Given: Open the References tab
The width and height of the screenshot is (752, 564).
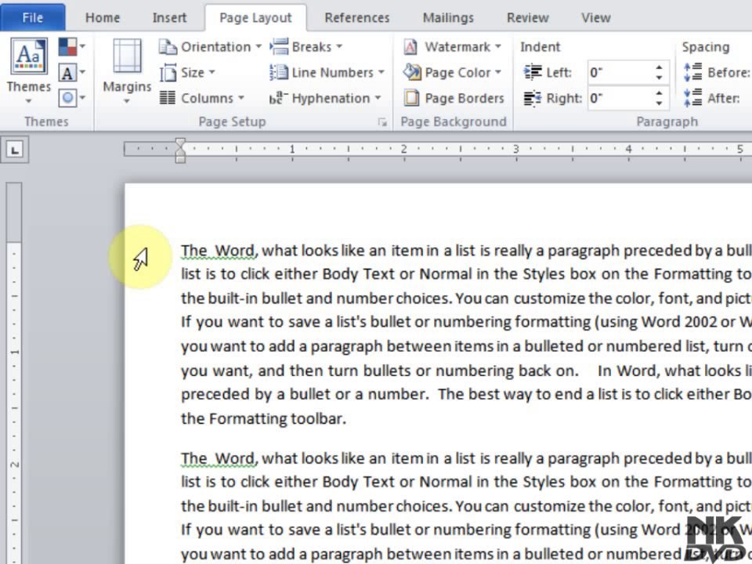Looking at the screenshot, I should (357, 18).
